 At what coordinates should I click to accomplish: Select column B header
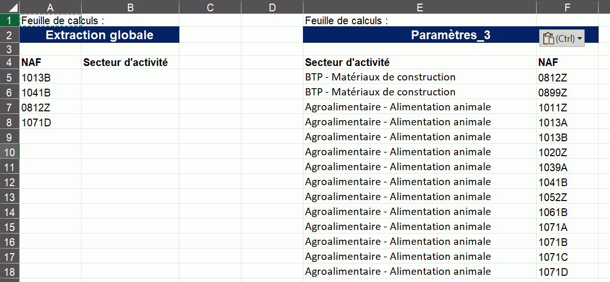click(x=130, y=7)
